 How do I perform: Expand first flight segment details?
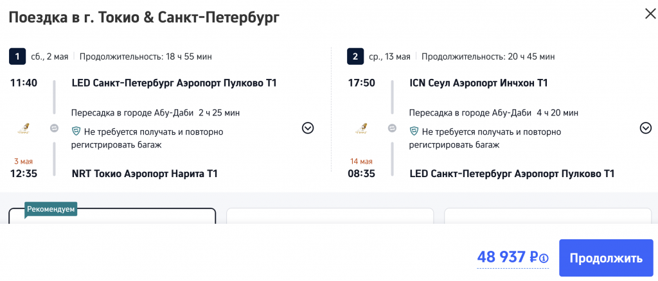coord(308,128)
